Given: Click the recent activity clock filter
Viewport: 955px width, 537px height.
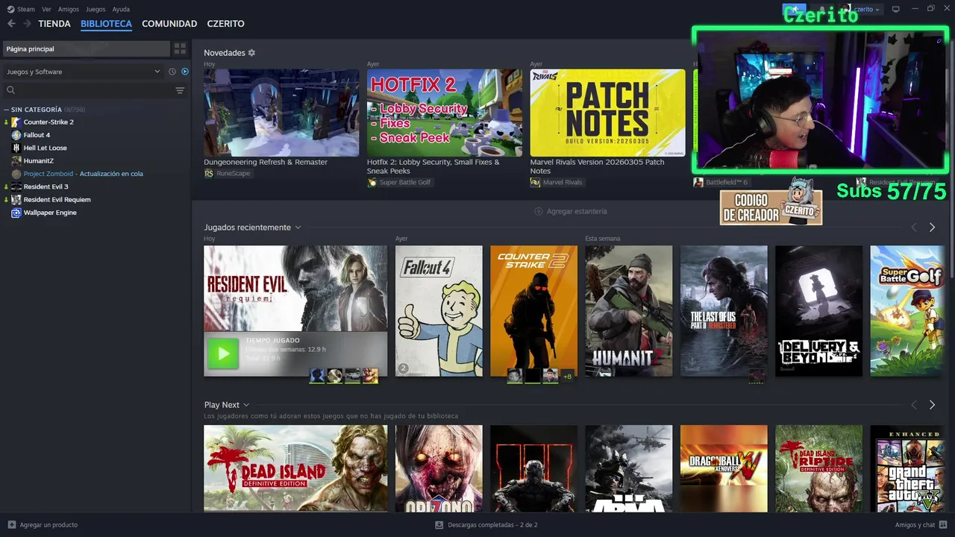Looking at the screenshot, I should (172, 72).
